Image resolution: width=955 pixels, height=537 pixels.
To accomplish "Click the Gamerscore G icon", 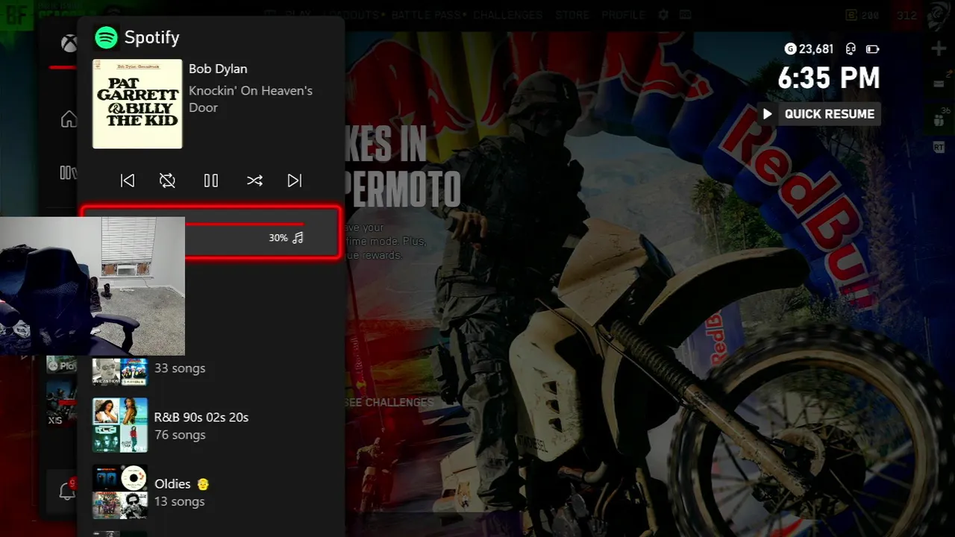I will coord(790,49).
